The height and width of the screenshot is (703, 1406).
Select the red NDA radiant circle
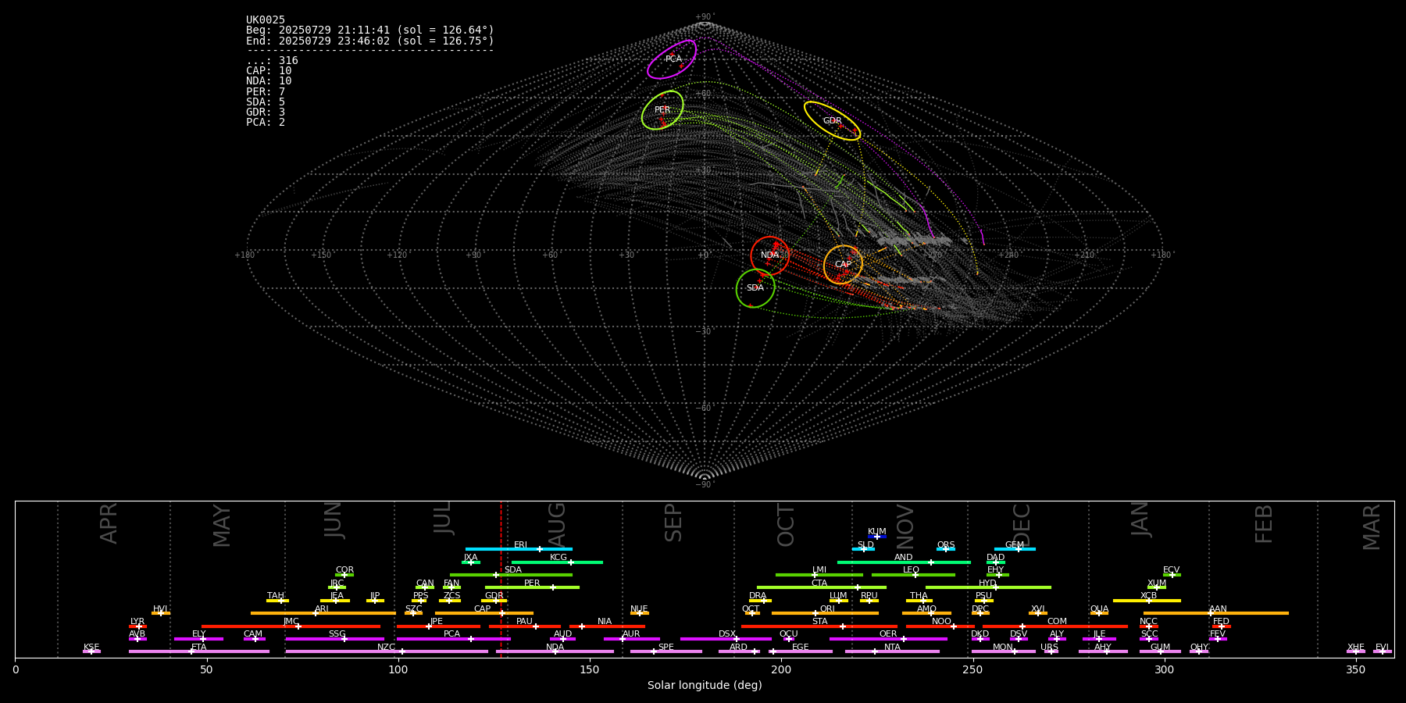(x=770, y=255)
